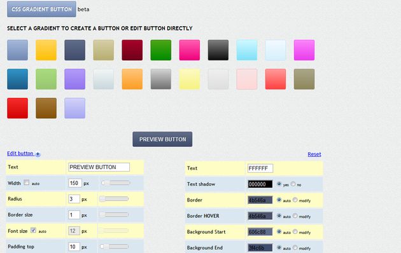Uncheck the Font size auto checkbox
Viewport: 401px width, 253px height.
point(33,230)
